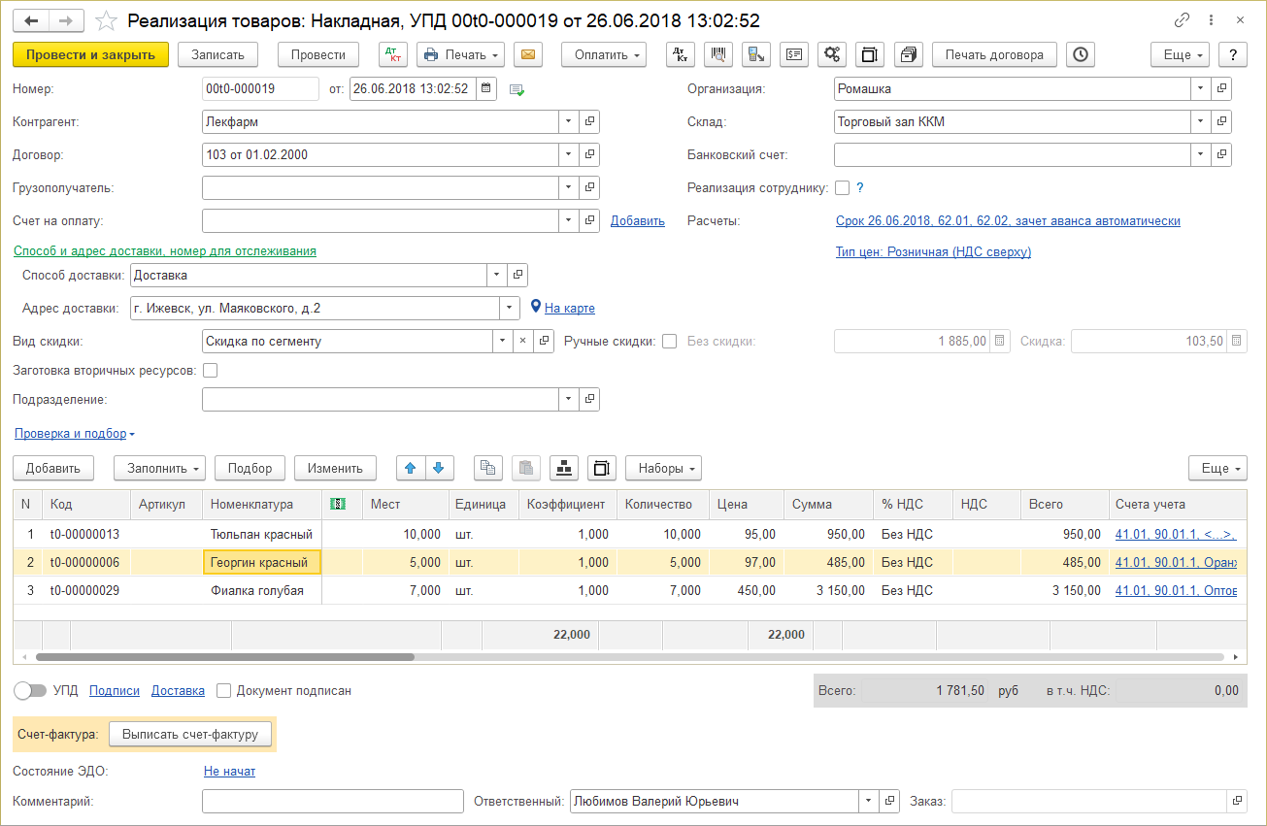
Task: Enable the Ручные скидки checkbox
Action: [x=669, y=342]
